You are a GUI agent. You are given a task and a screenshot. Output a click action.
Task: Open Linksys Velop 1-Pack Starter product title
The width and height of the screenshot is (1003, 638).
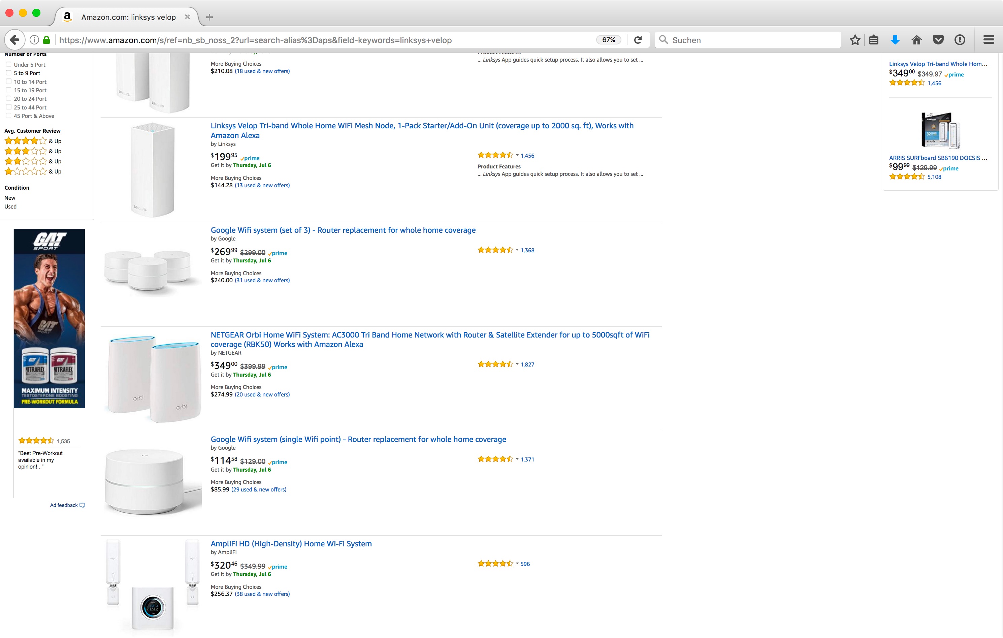(x=422, y=130)
